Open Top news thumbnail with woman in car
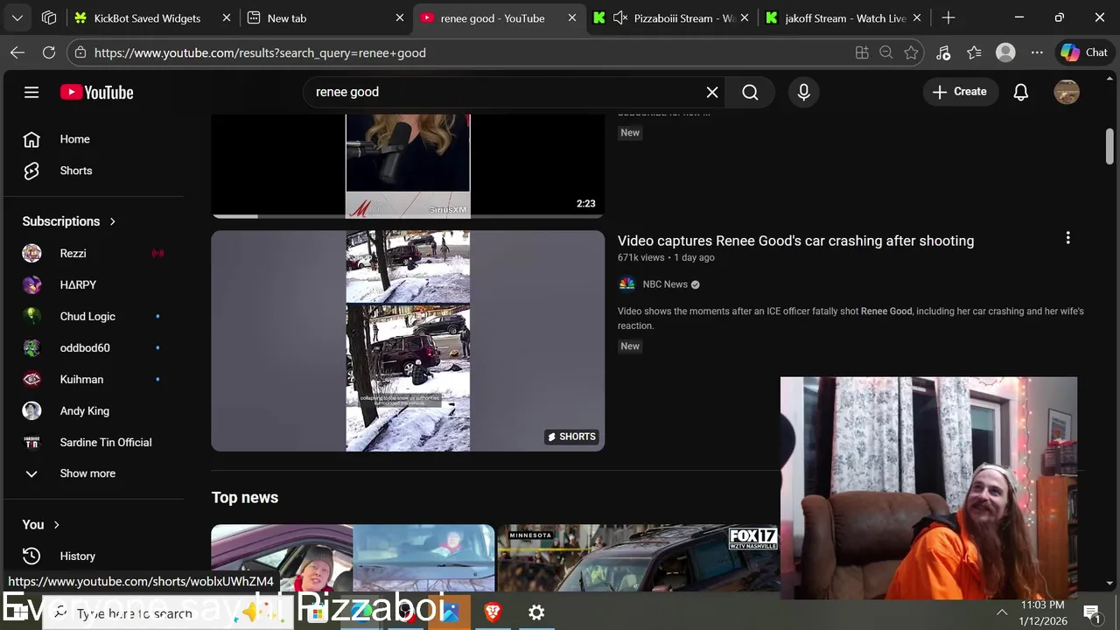 click(x=353, y=559)
